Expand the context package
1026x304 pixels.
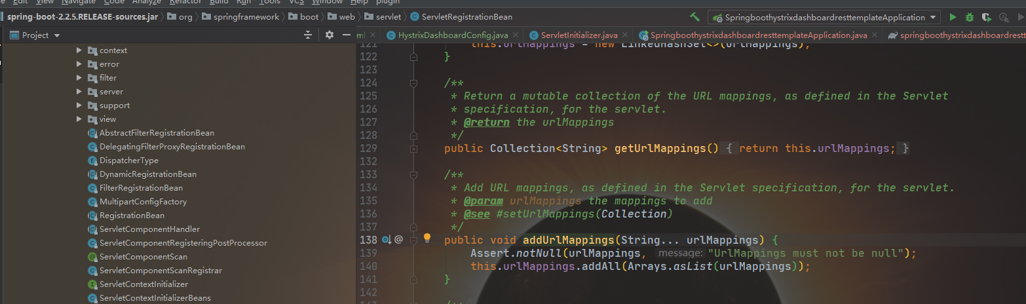79,50
